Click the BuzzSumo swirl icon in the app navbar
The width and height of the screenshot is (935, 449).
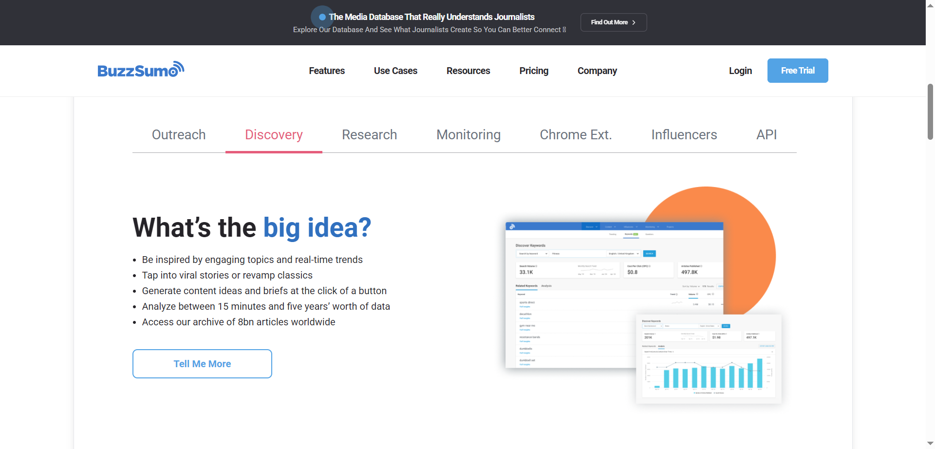[512, 226]
